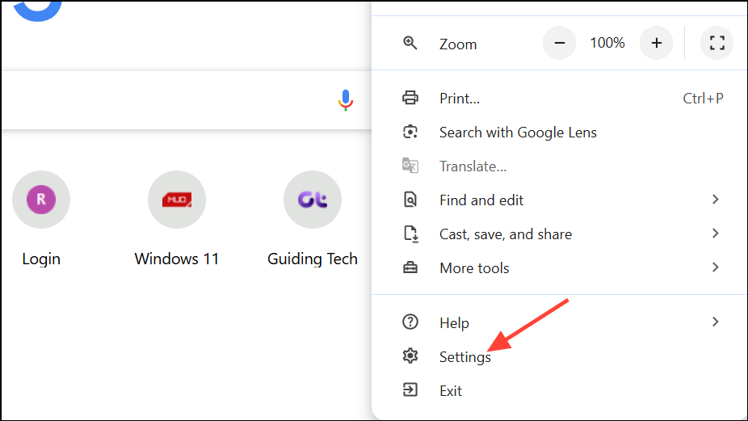Toggle fullscreen mode button
The width and height of the screenshot is (748, 421).
[x=716, y=44]
